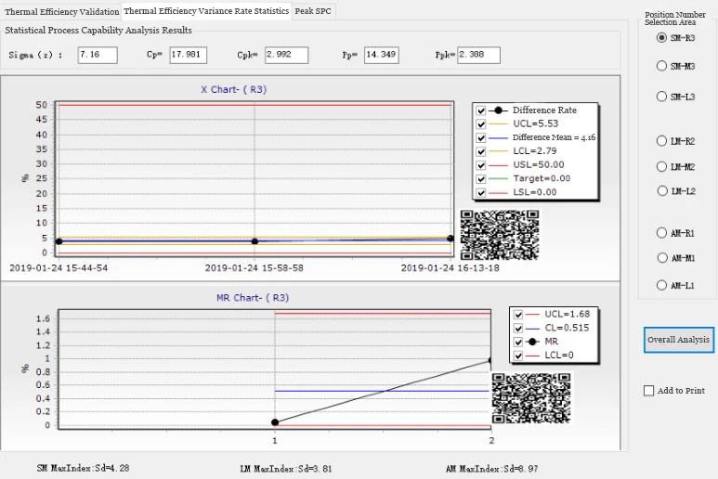The image size is (718, 479).
Task: Open the Peak SPC tab
Action: (x=313, y=12)
